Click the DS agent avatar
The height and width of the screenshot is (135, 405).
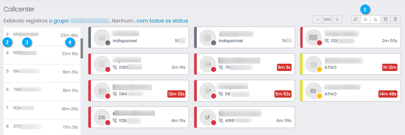tap(102, 117)
